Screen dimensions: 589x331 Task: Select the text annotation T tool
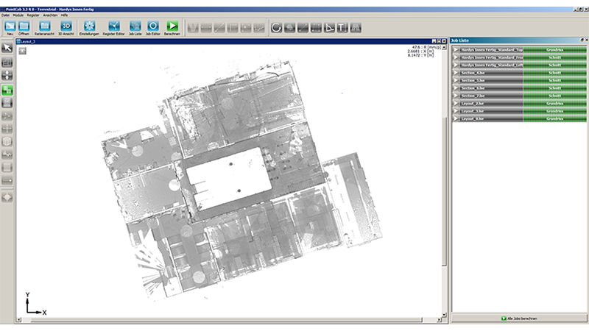(x=342, y=27)
